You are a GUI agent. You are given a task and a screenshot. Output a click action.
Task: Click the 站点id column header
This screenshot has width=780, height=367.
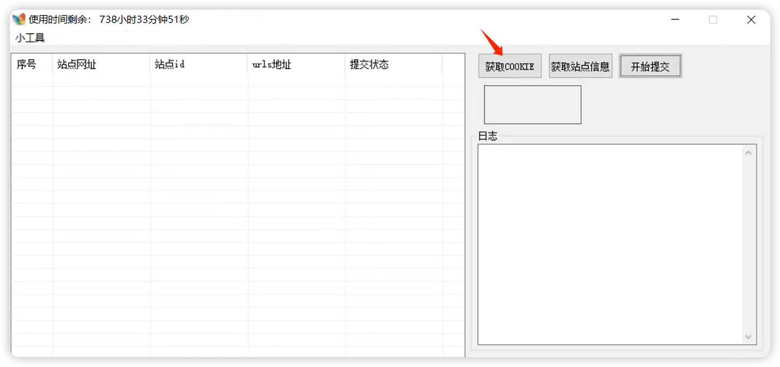coord(199,65)
